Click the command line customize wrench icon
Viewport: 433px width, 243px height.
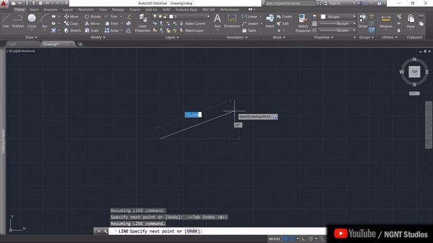[106, 231]
